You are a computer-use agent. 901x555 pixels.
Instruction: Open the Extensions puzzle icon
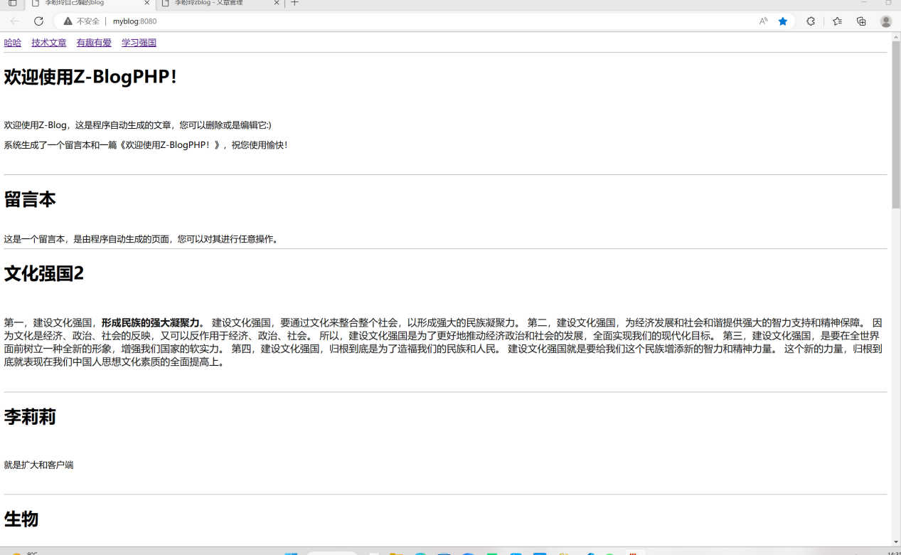point(810,21)
